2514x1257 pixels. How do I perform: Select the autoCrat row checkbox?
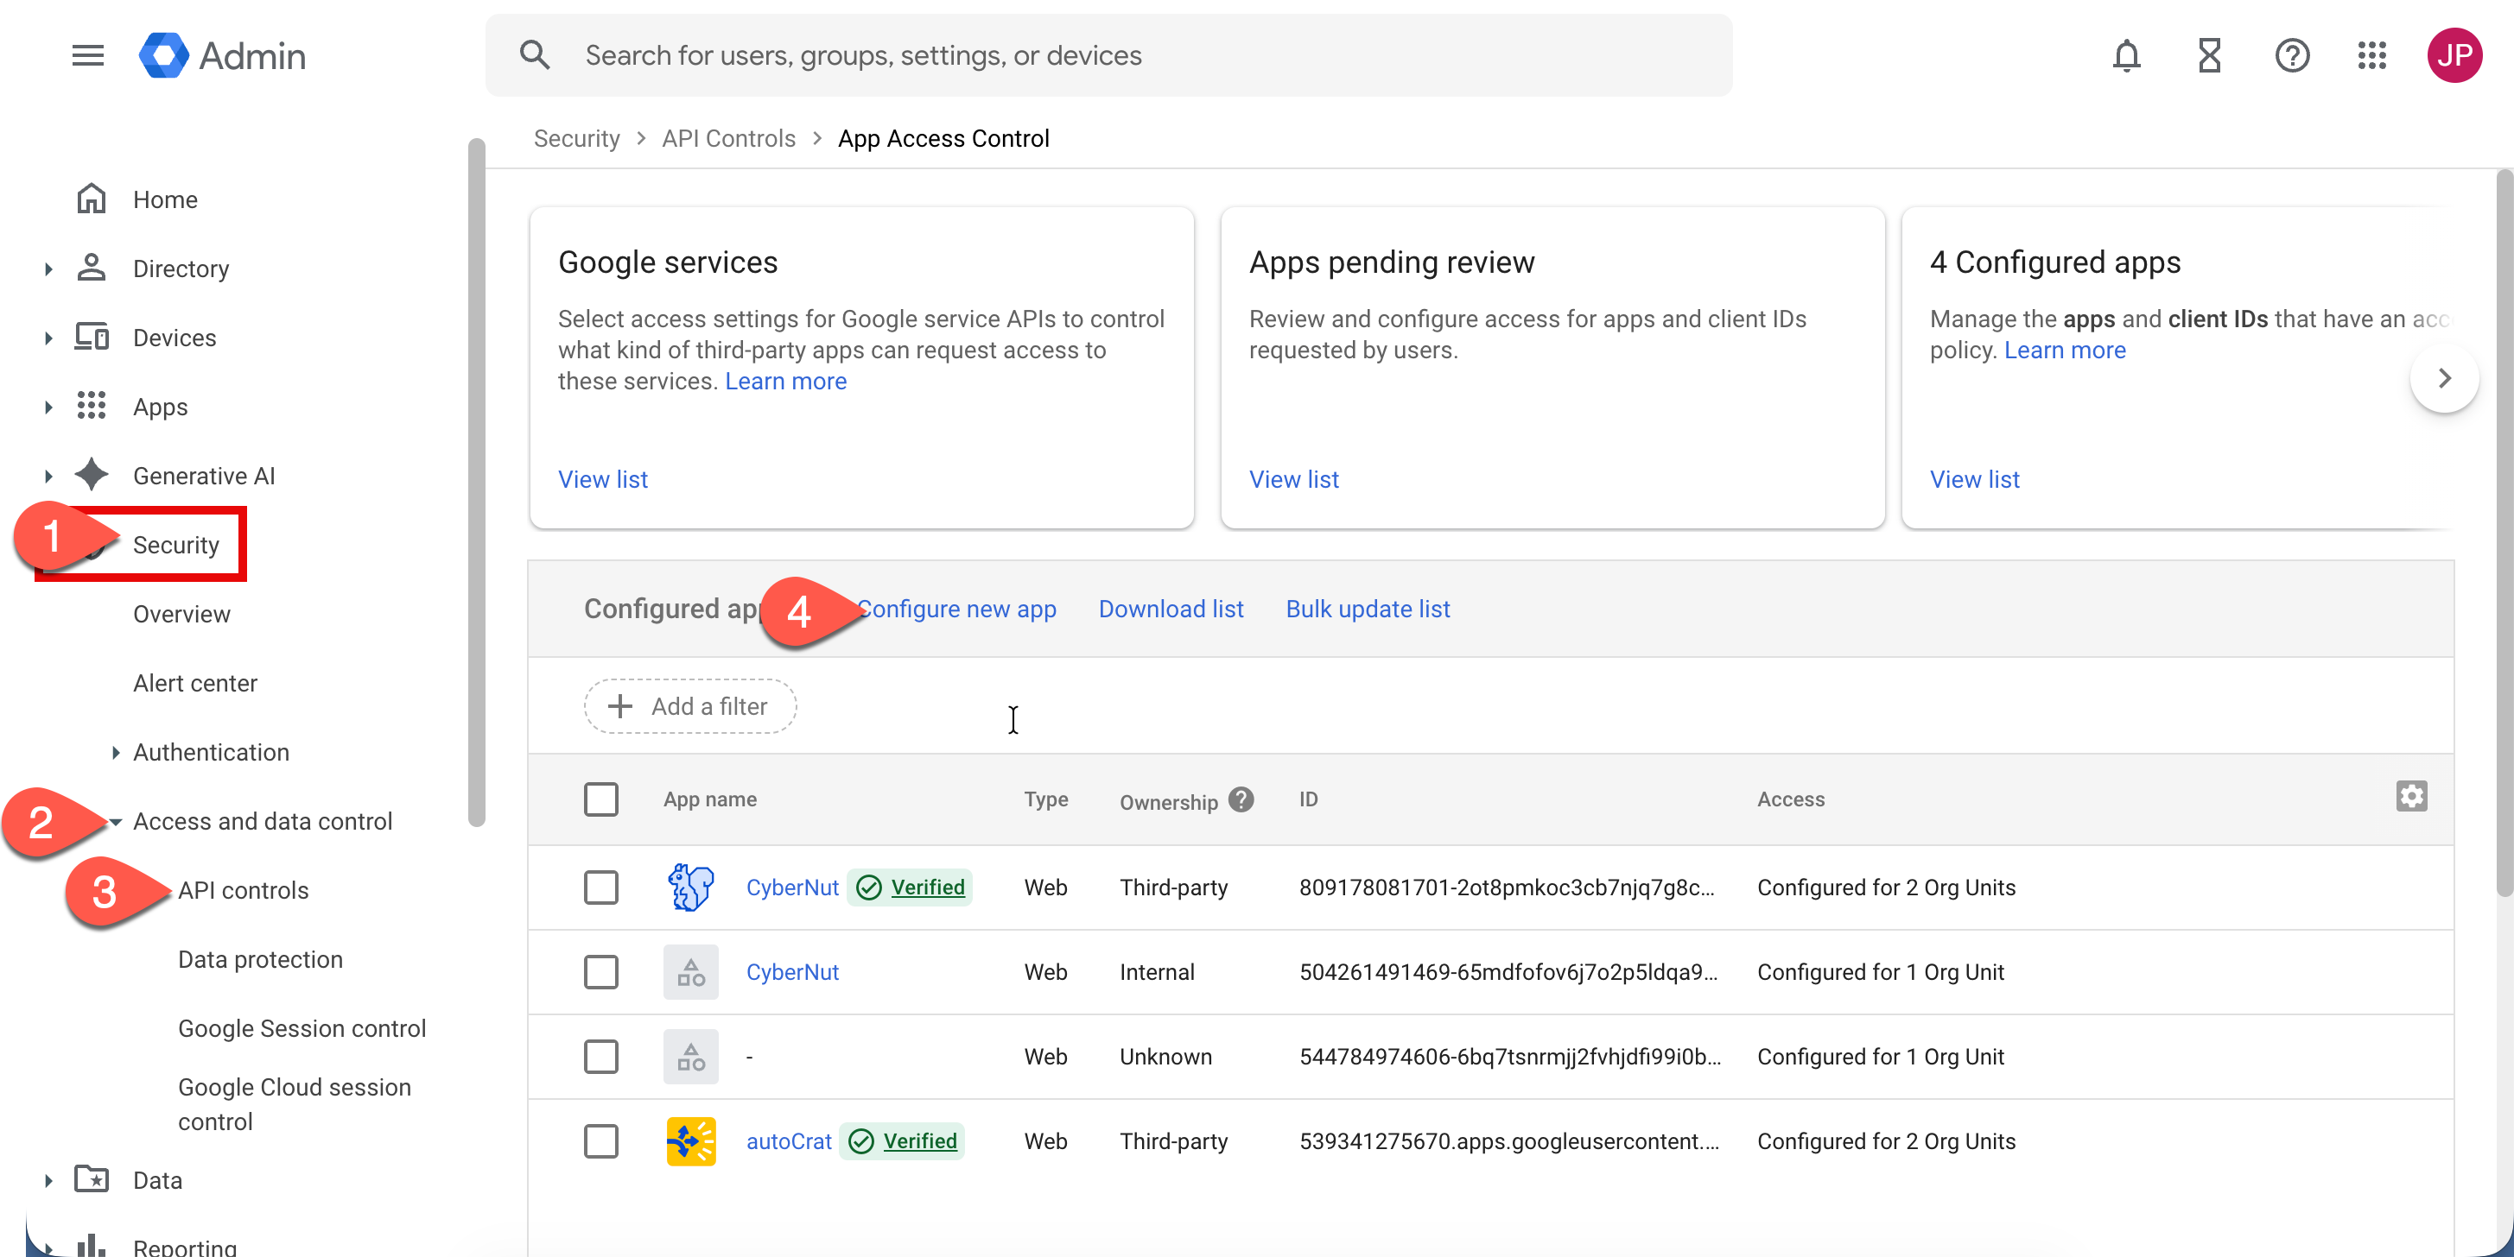600,1141
